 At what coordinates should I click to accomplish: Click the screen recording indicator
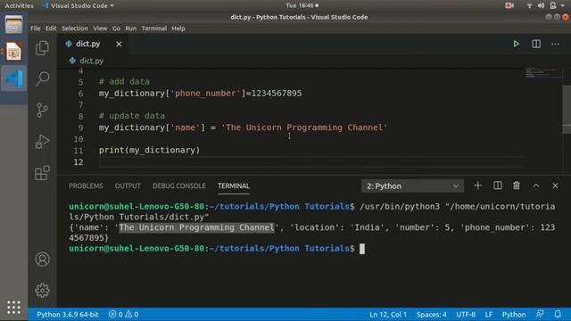509,5
